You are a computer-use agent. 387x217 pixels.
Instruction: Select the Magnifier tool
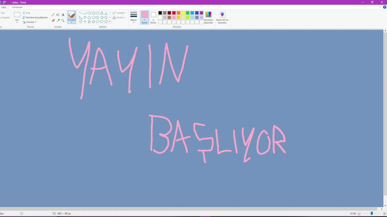63,20
